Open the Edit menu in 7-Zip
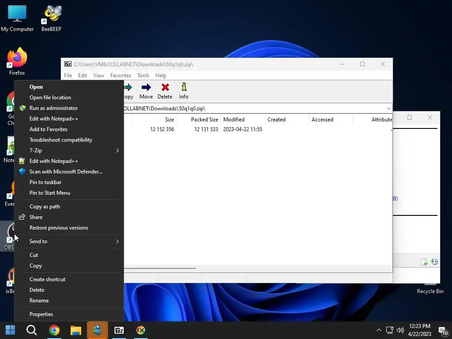This screenshot has width=452, height=339. point(83,75)
